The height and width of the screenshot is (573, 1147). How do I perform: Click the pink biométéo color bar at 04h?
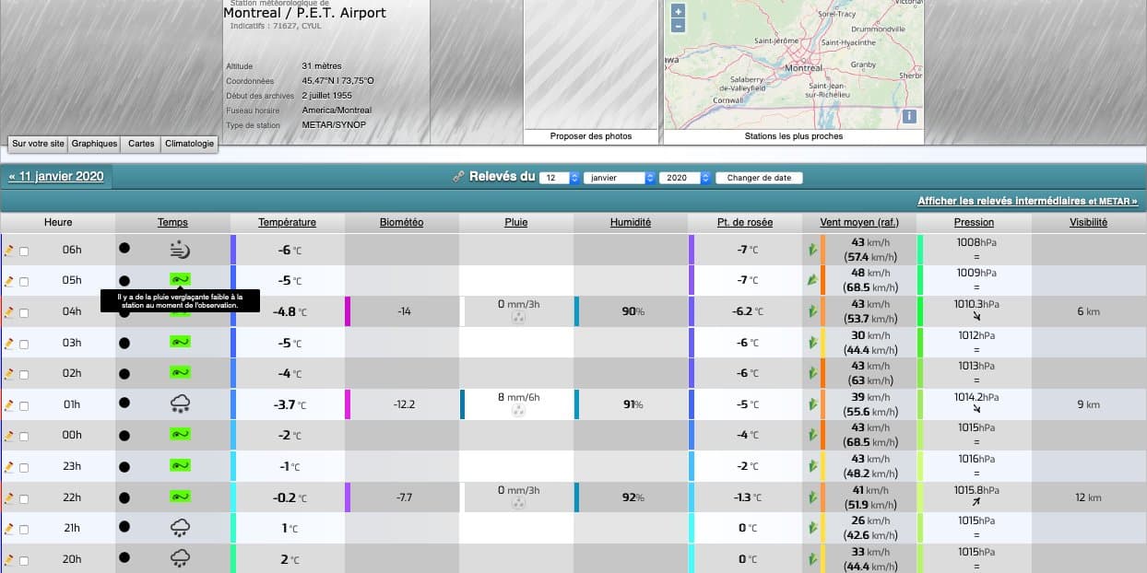pyautogui.click(x=348, y=311)
